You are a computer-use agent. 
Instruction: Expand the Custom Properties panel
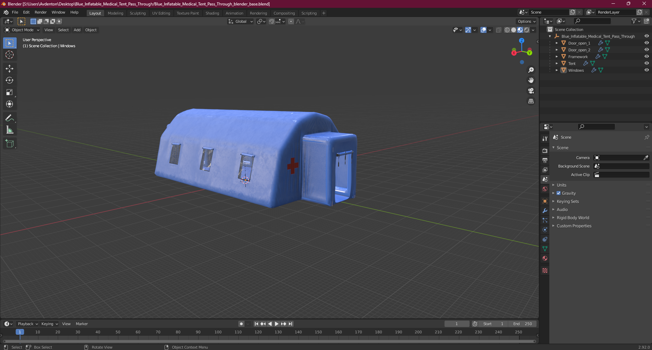point(574,226)
